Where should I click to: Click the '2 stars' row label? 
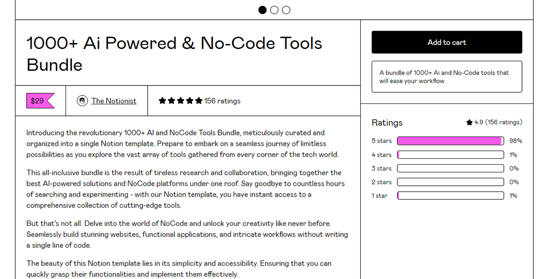(382, 182)
